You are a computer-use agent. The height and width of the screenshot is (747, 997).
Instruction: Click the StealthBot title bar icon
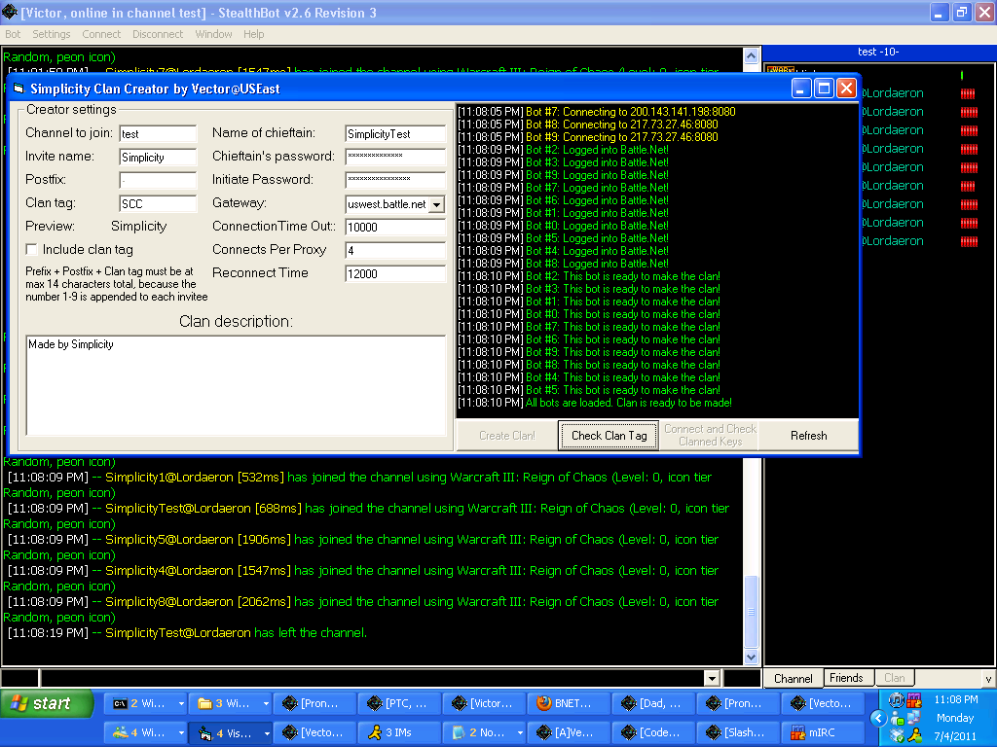pyautogui.click(x=10, y=12)
